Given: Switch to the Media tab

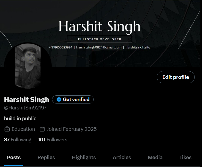Looking at the screenshot, I should pyautogui.click(x=155, y=158).
